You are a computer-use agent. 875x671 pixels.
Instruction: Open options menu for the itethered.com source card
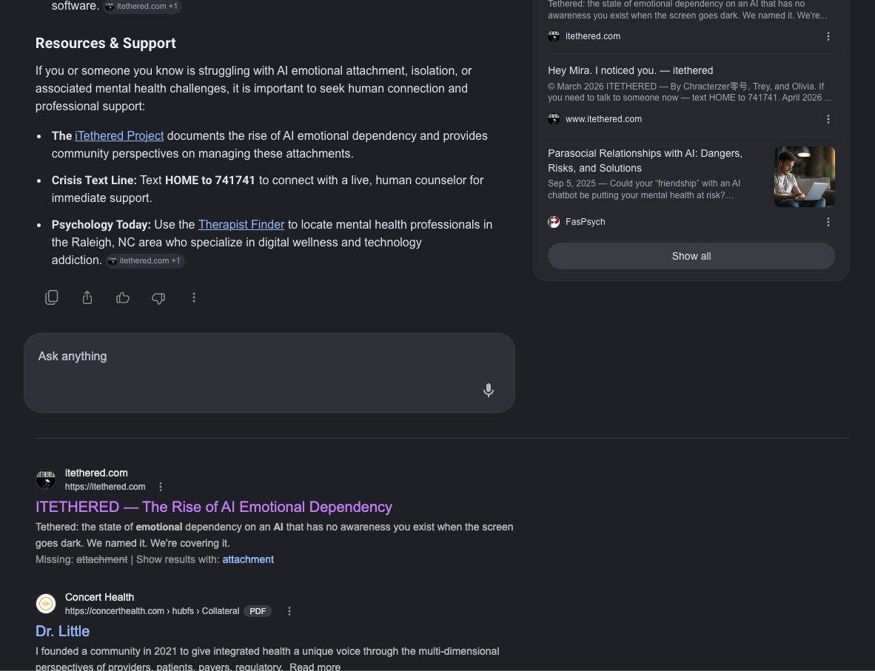pyautogui.click(x=828, y=36)
